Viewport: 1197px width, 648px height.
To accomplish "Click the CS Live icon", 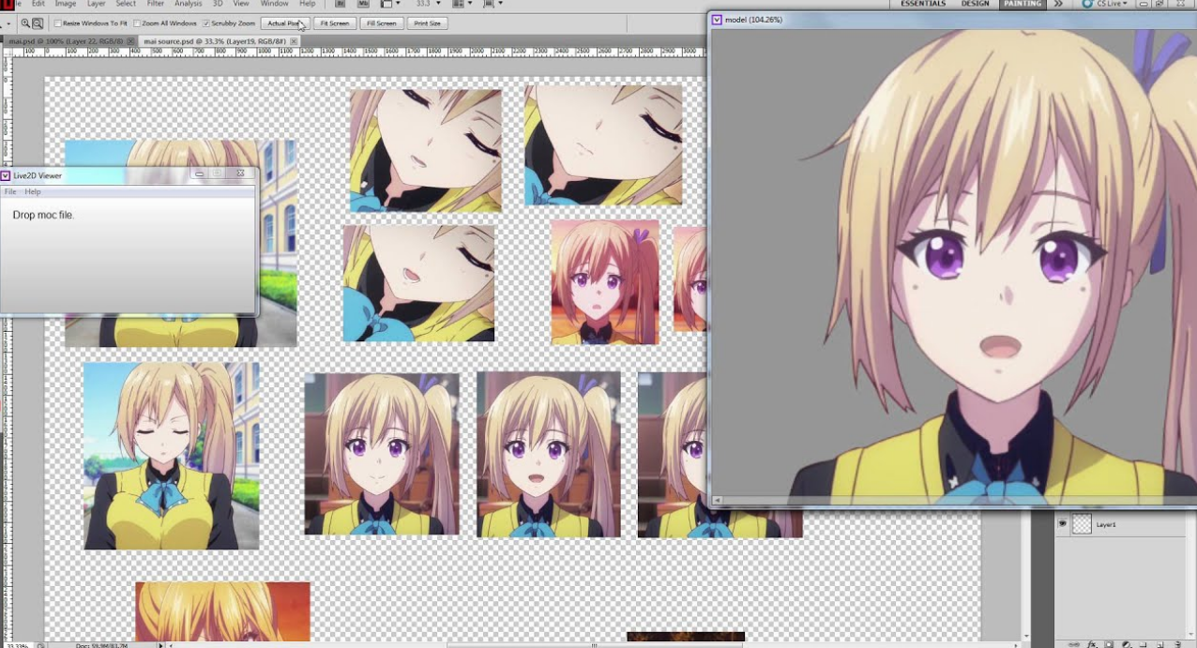I will click(x=1087, y=4).
